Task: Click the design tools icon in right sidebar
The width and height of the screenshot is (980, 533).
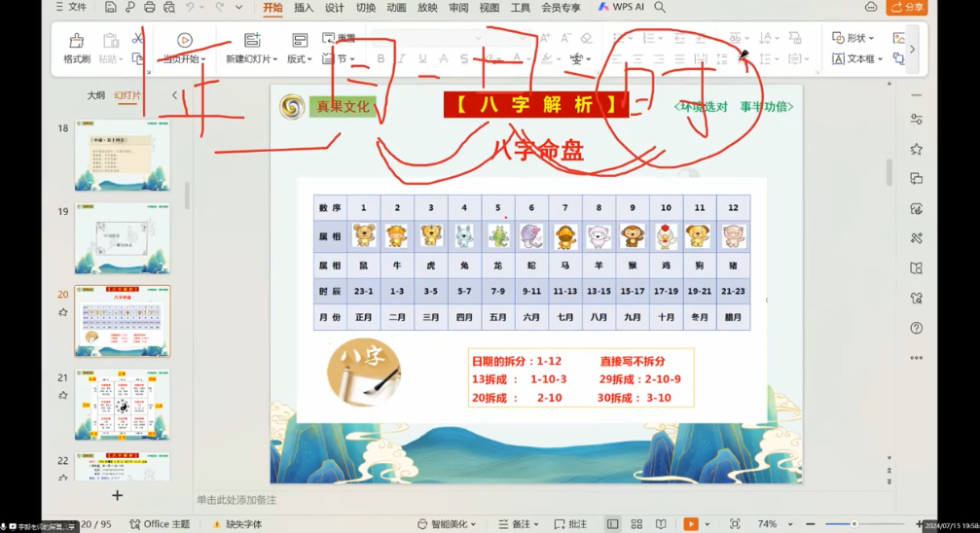Action: tap(916, 238)
